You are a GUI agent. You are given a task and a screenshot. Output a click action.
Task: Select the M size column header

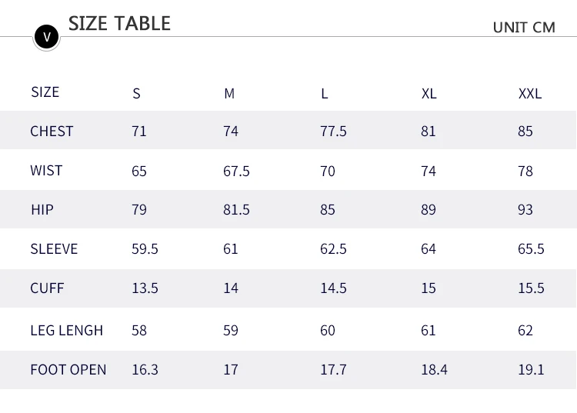click(229, 94)
